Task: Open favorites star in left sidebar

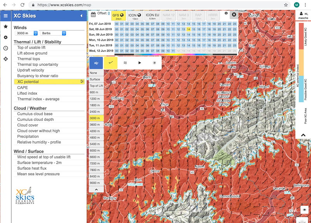Action: (5, 26)
